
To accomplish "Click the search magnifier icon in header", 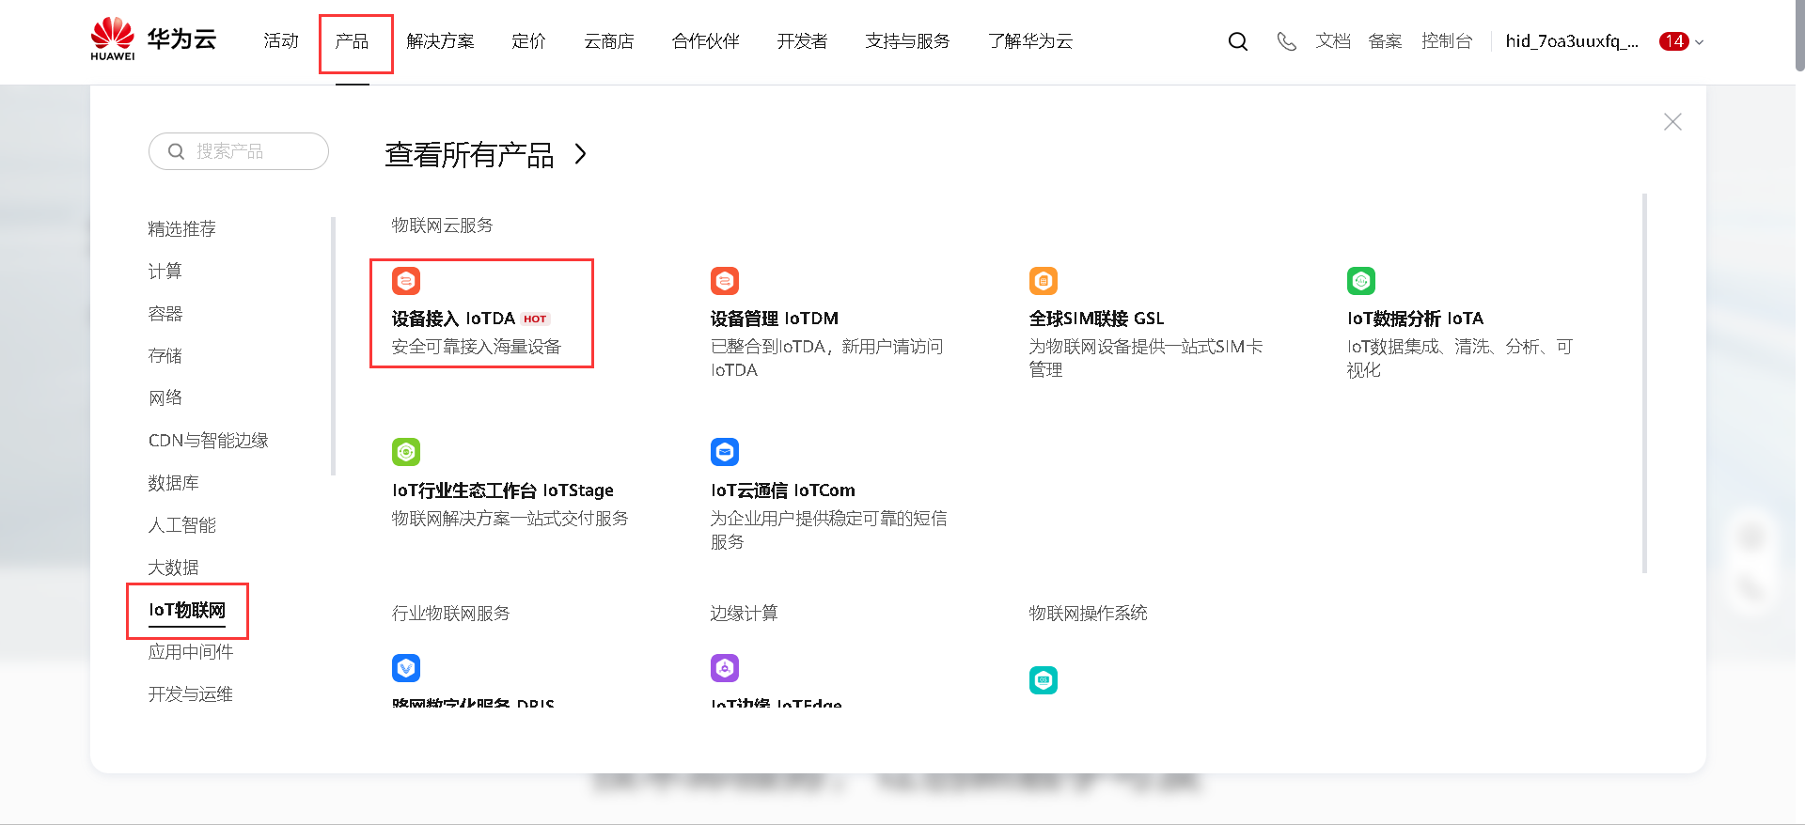I will (x=1238, y=41).
